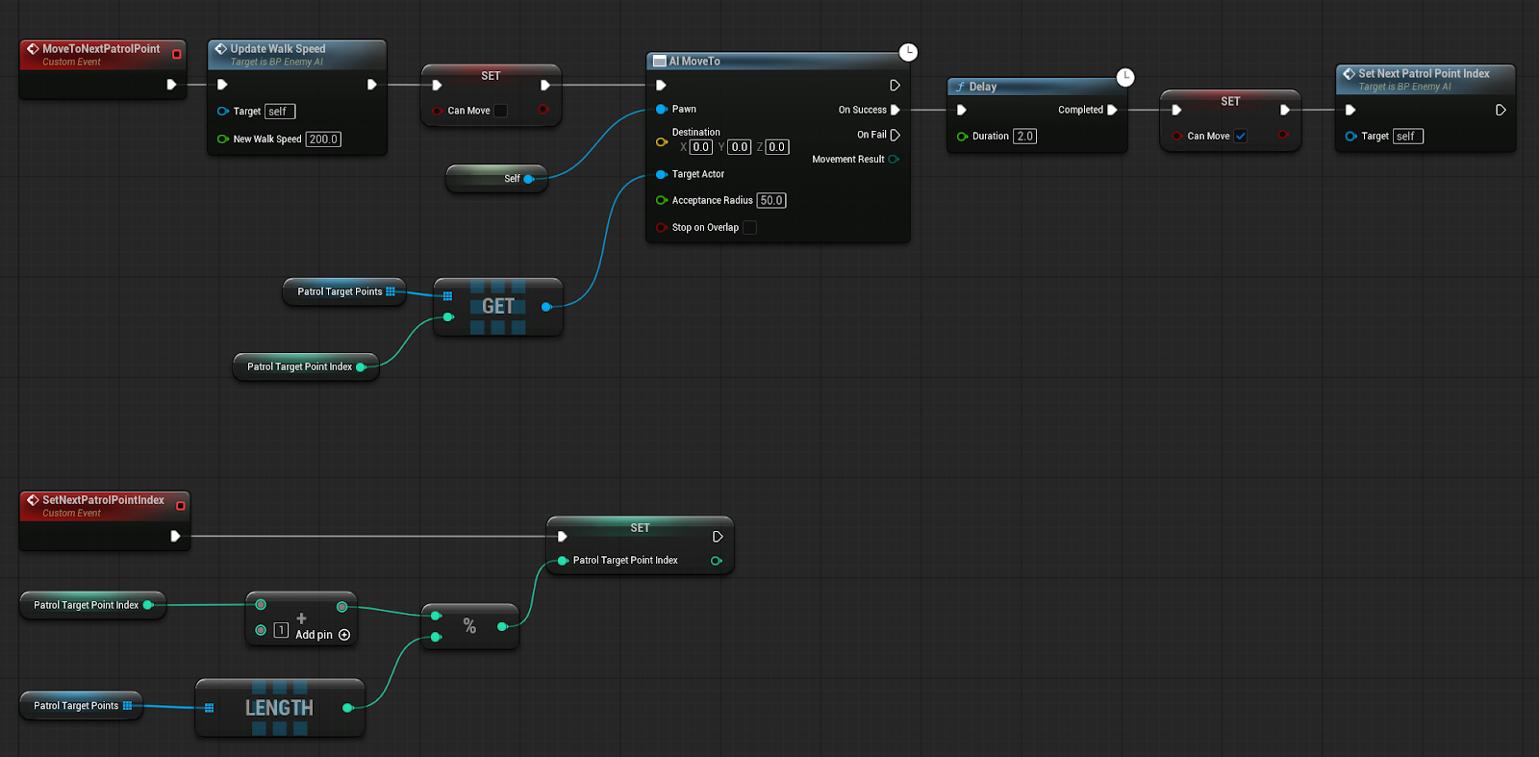
Task: Click the Update Walk Speed function icon
Action: pos(221,49)
